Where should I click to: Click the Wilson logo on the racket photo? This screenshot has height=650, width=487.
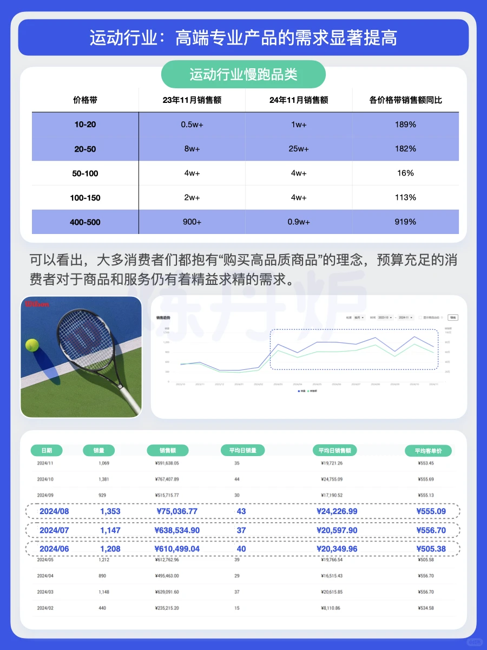[x=35, y=304]
